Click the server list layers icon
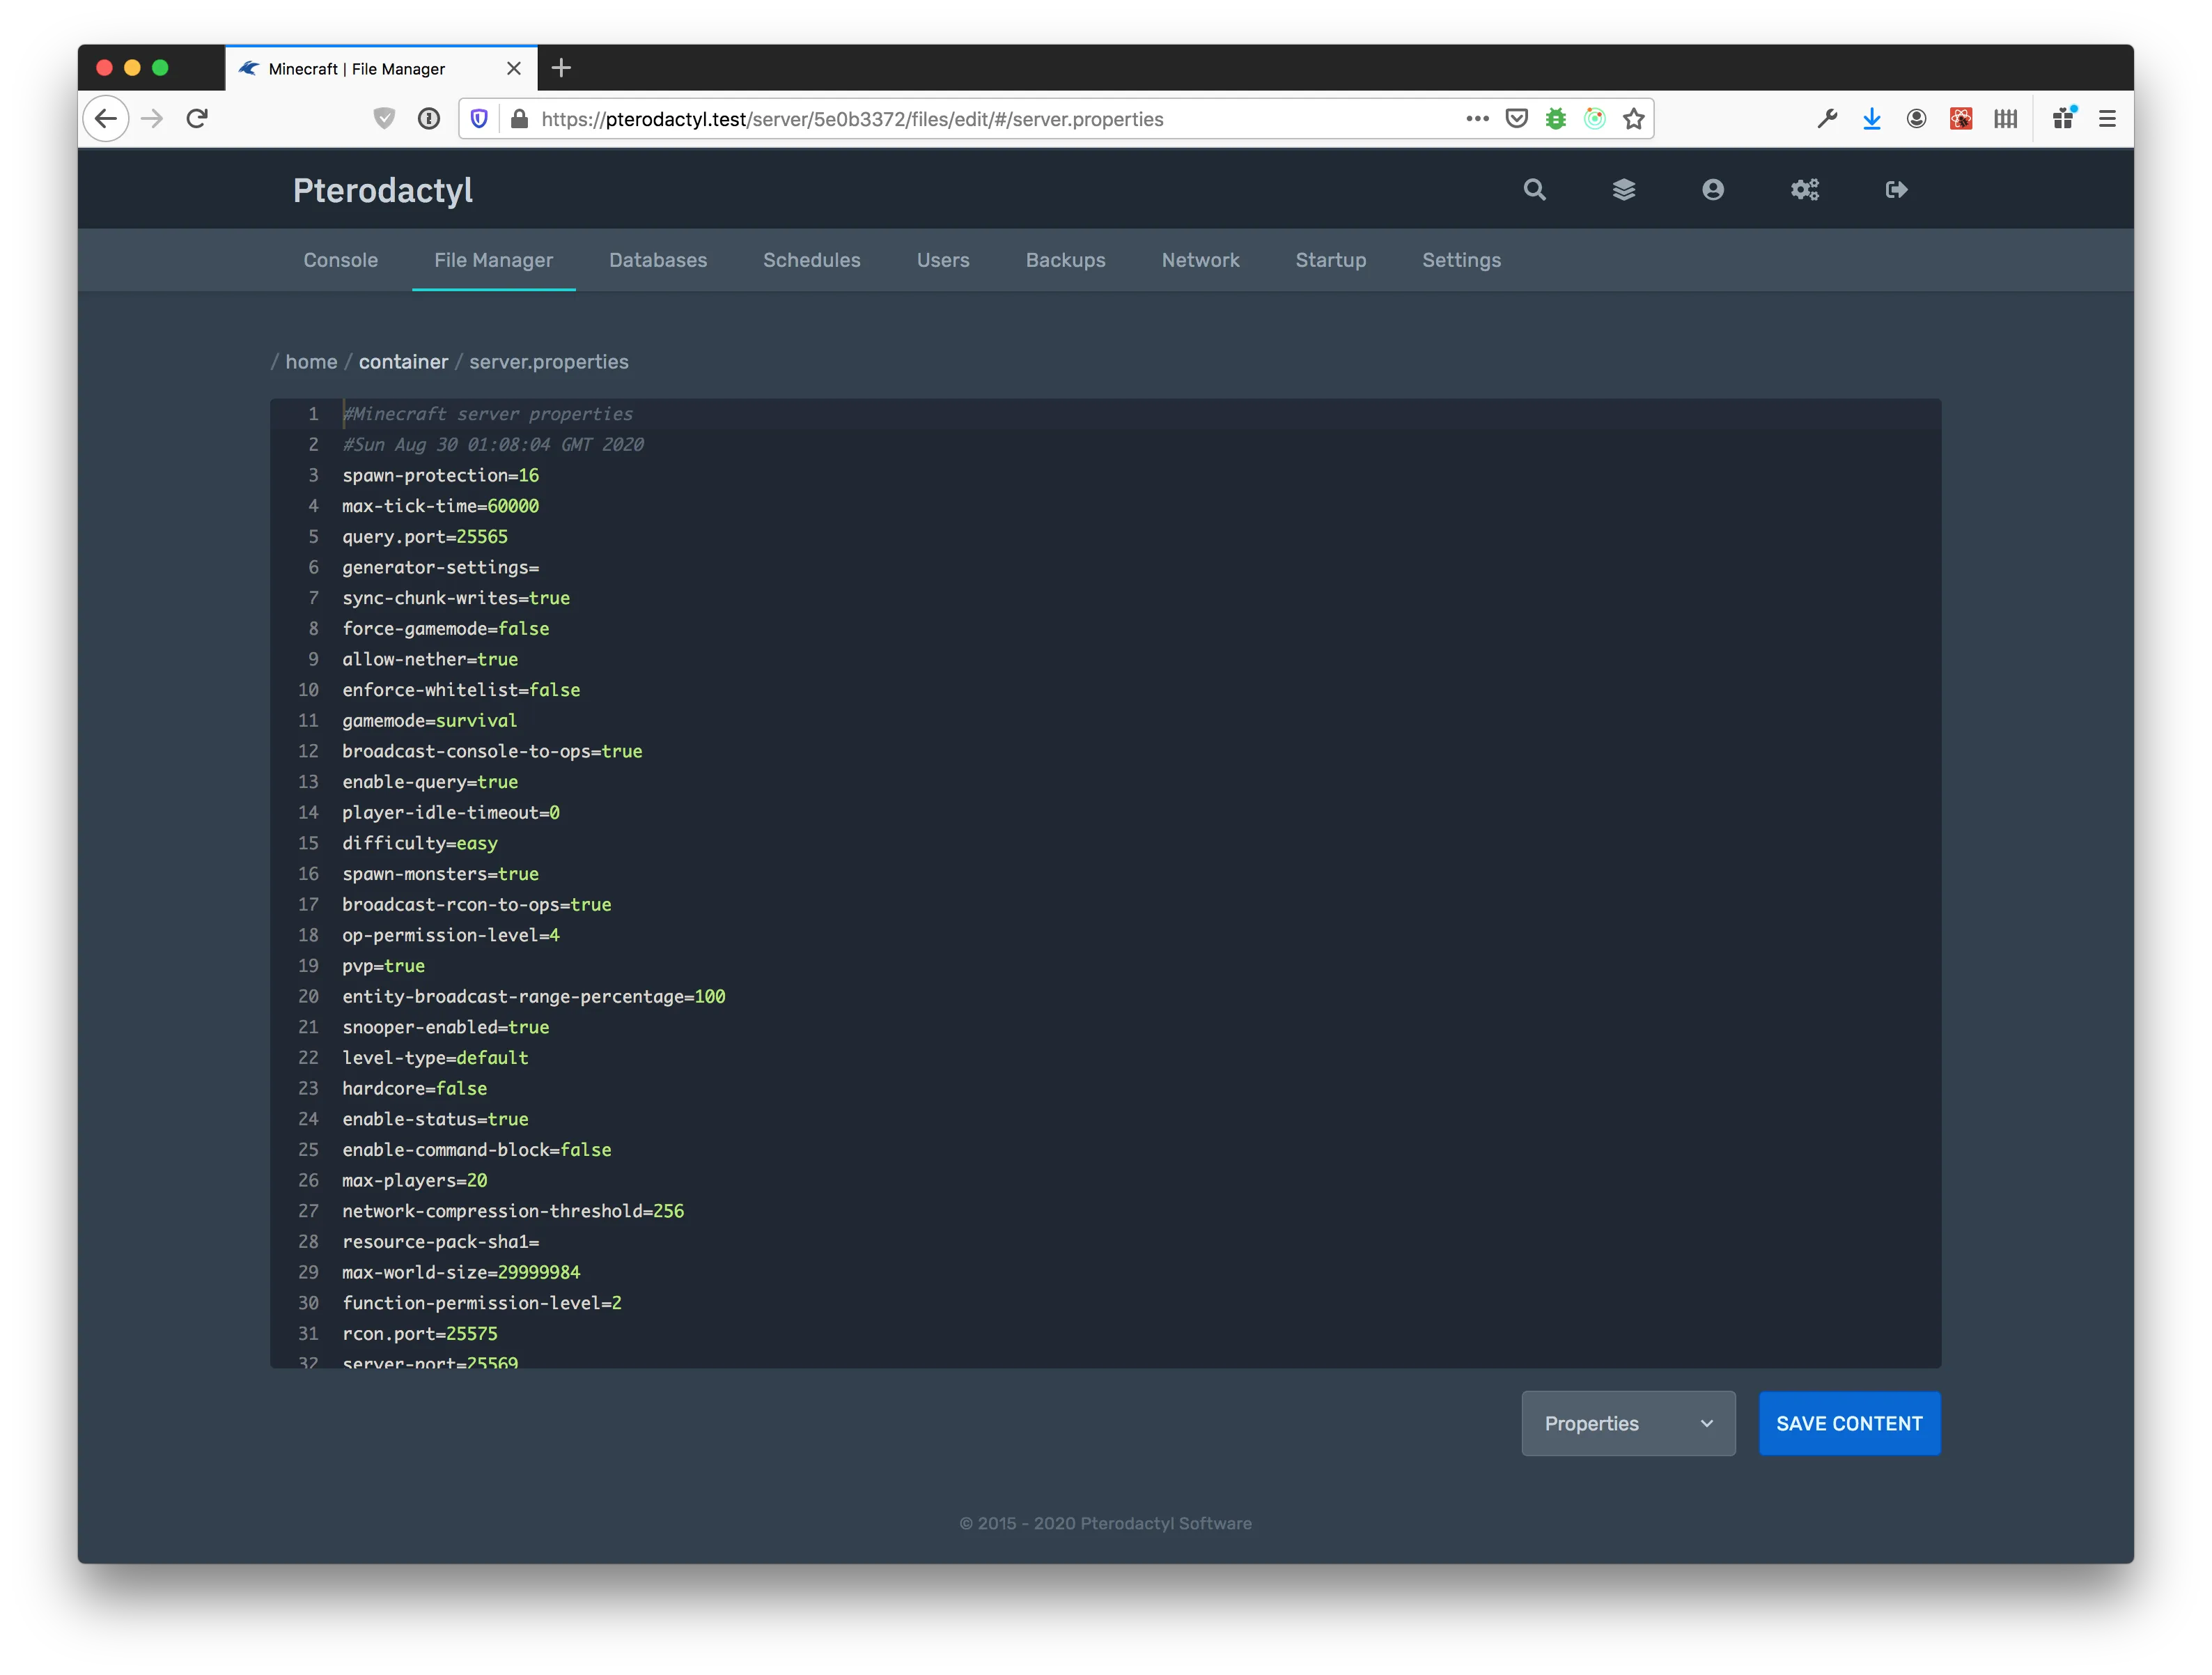2212x1675 pixels. (1624, 189)
